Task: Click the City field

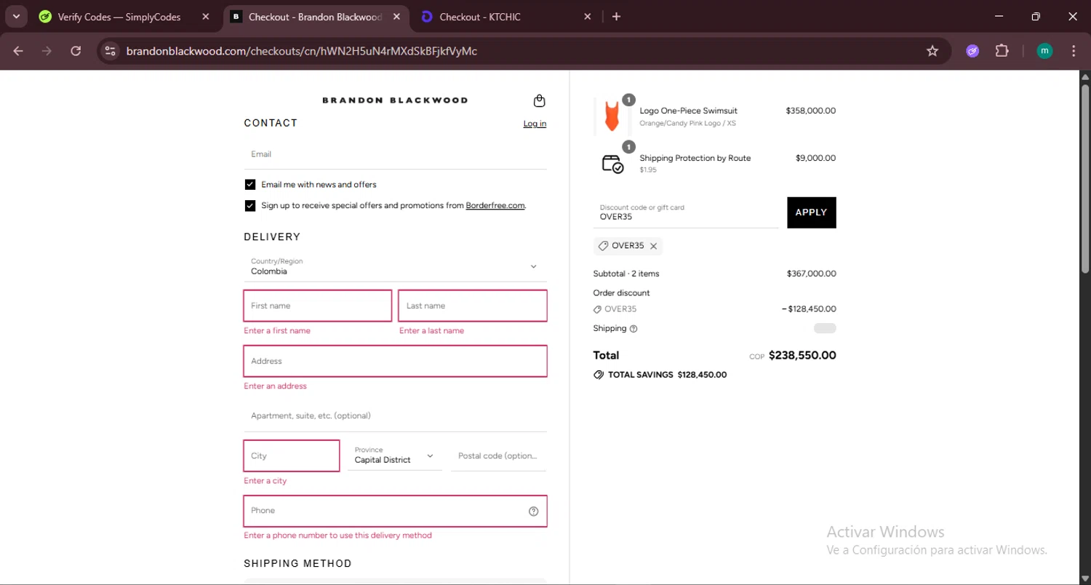Action: point(292,455)
